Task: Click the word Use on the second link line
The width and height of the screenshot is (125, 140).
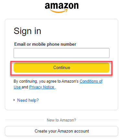Action: coord(17,87)
